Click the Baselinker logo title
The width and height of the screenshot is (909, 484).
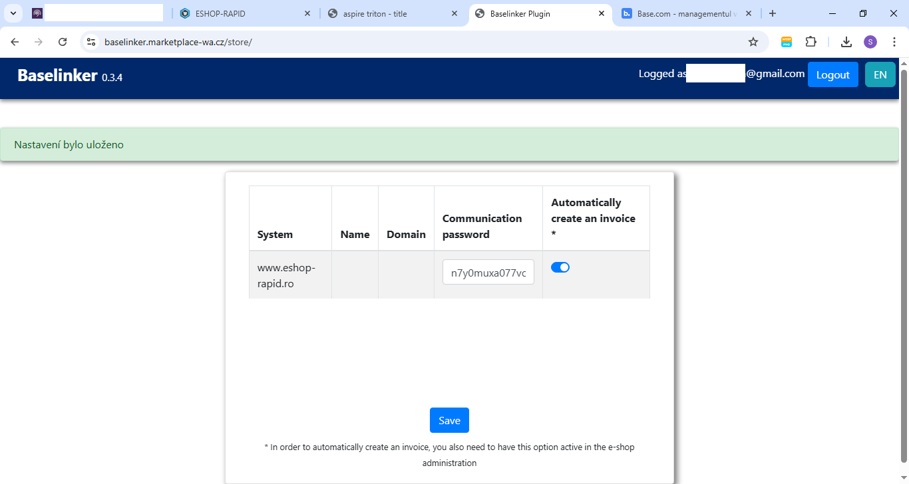click(x=57, y=75)
